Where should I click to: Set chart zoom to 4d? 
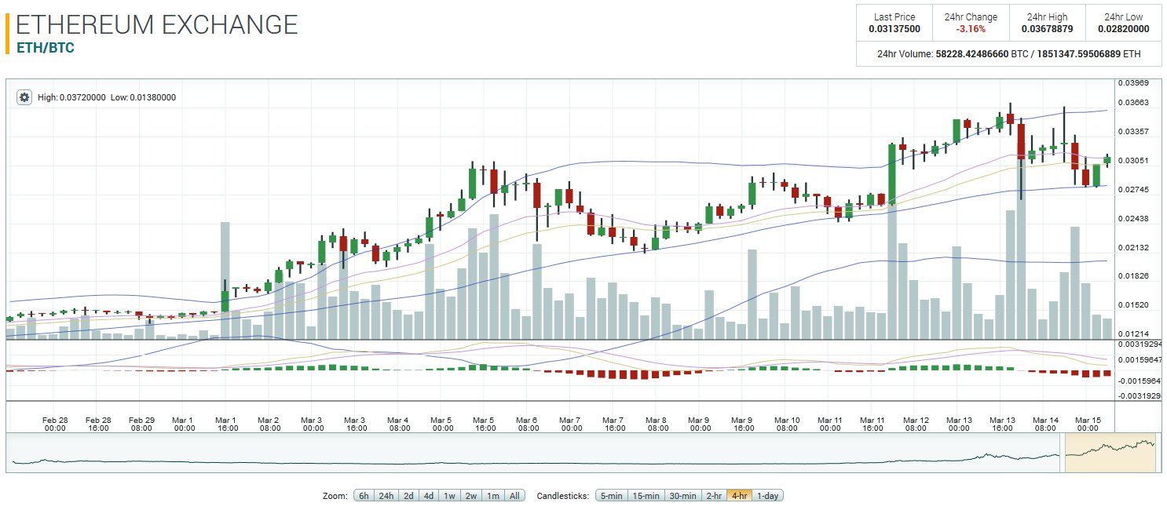428,496
